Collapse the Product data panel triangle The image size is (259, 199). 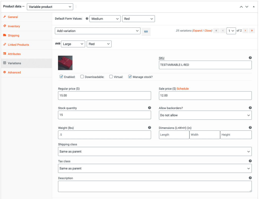click(254, 7)
